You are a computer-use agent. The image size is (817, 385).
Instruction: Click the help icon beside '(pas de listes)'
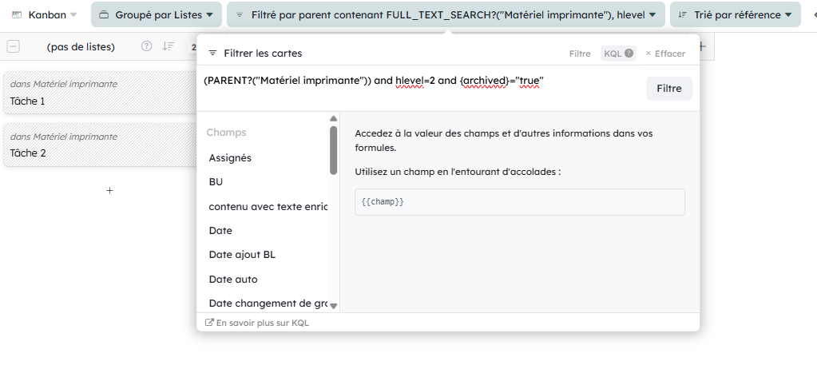tap(146, 46)
